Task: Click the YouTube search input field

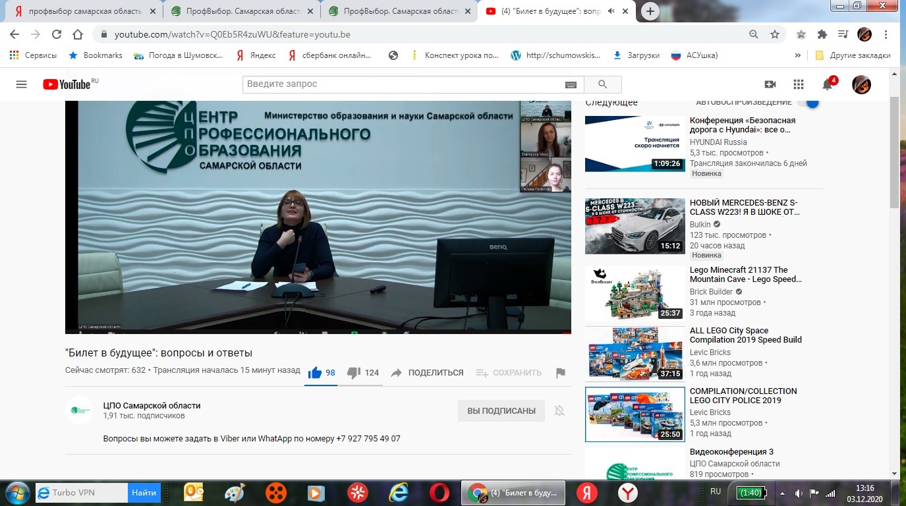Action: tap(404, 84)
